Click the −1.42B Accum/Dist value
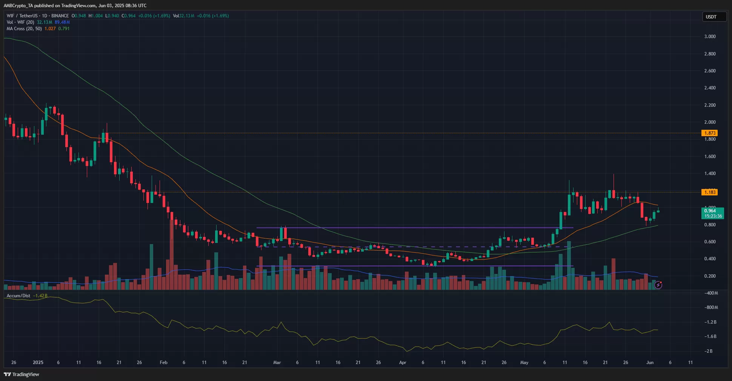This screenshot has width=732, height=381. click(x=40, y=296)
